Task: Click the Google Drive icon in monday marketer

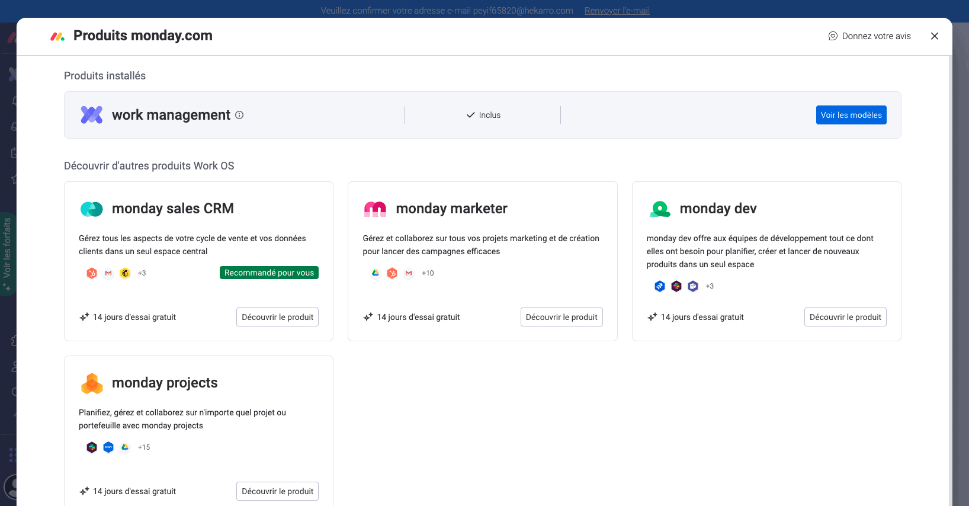Action: 376,273
